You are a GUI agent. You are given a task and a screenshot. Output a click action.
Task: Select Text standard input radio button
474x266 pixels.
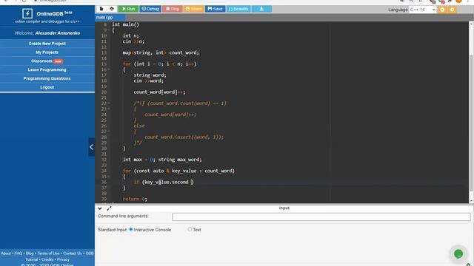click(x=190, y=230)
